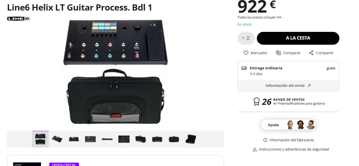Click the Comparar compare icon
Image resolution: width=359 pixels, height=166 pixels.
tap(278, 53)
